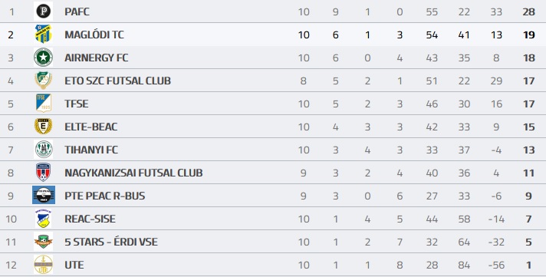The width and height of the screenshot is (546, 277).
Task: Click the ETO SZC FUTSAL CLUB name
Action: [117, 81]
